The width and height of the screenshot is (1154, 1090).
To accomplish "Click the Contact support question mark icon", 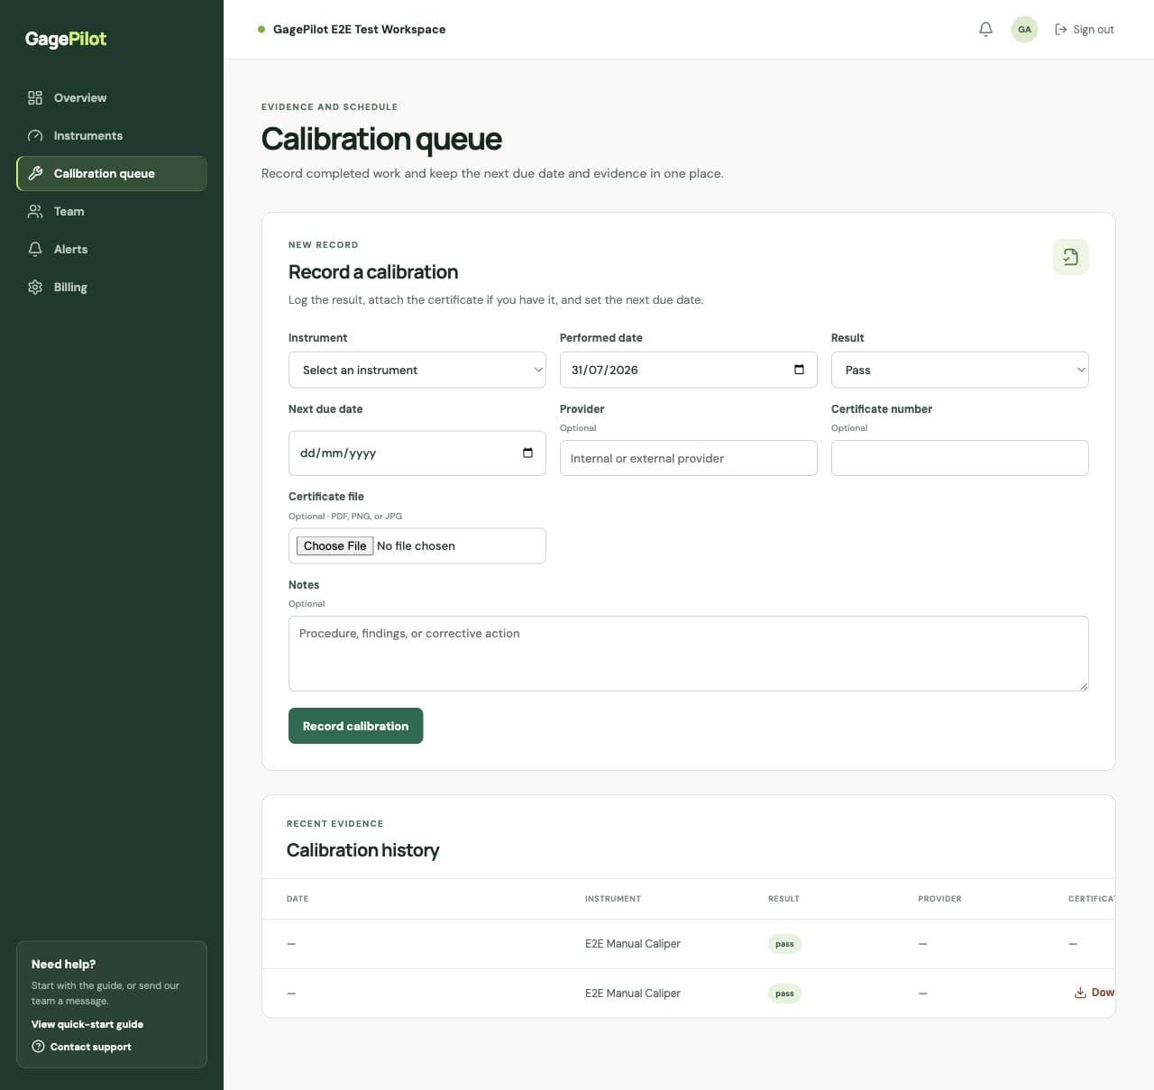I will coord(38,1047).
